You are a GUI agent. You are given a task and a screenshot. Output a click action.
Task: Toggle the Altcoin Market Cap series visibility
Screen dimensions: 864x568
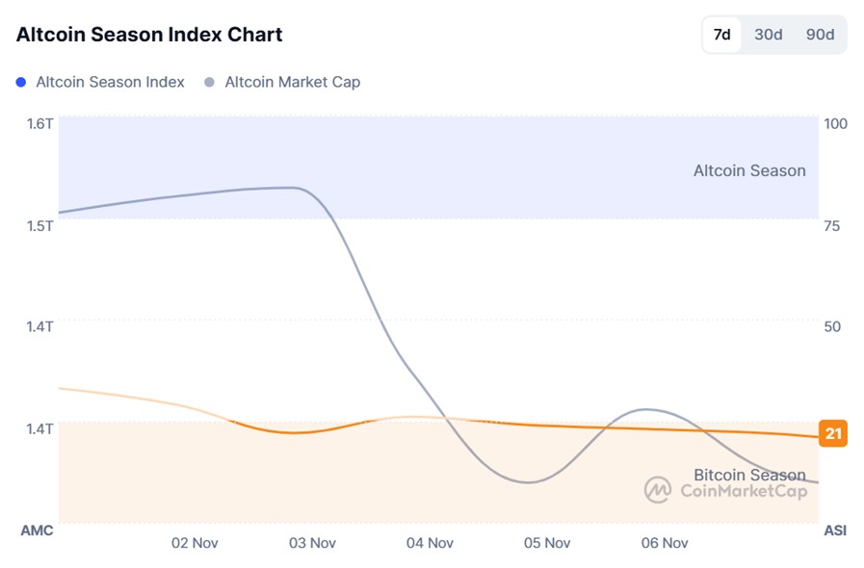[291, 83]
